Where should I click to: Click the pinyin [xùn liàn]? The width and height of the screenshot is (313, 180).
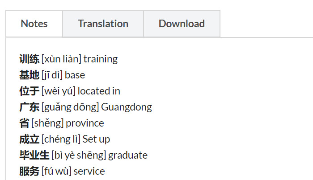click(61, 59)
